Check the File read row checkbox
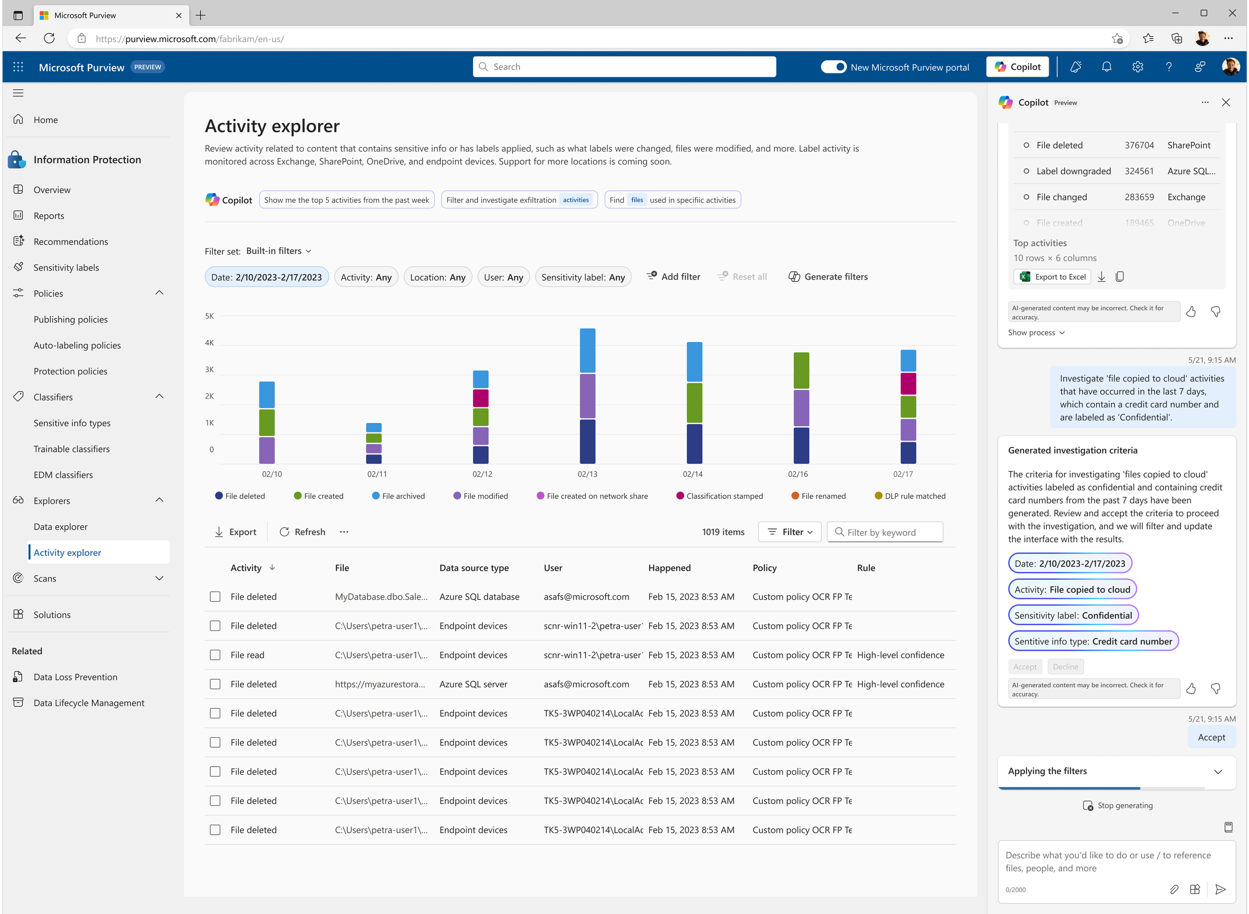Image resolution: width=1249 pixels, height=914 pixels. 215,655
